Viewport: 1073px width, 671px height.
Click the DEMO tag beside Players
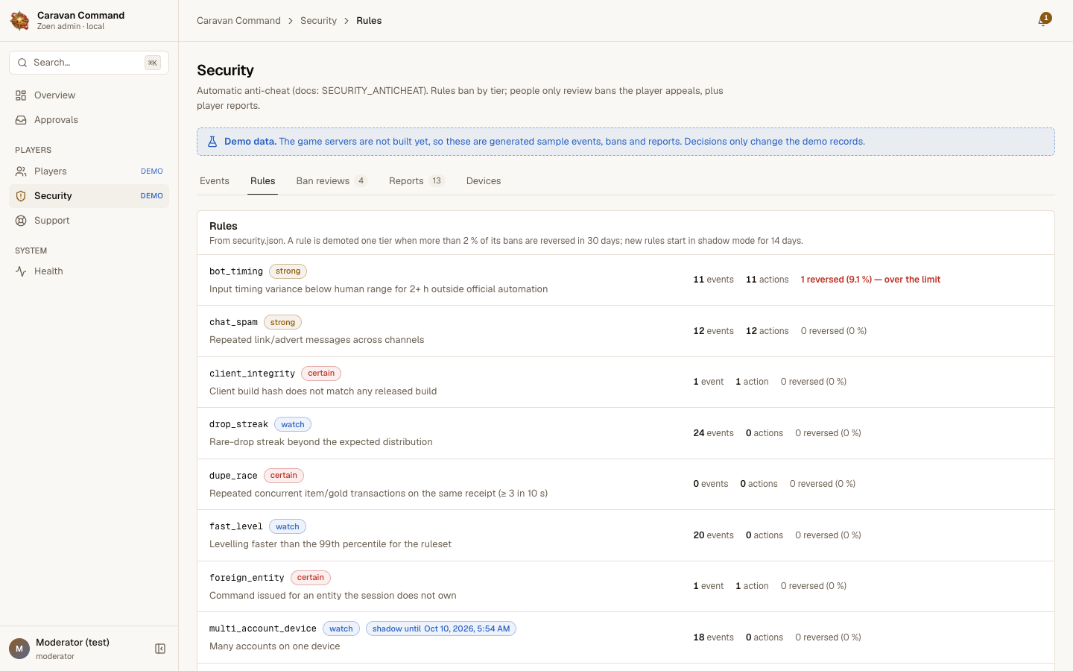[x=152, y=171]
